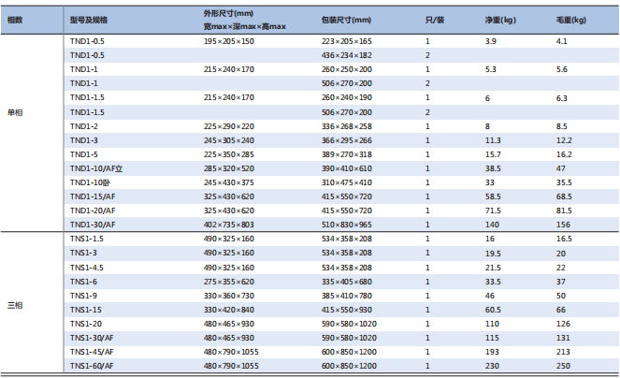The image size is (620, 378).
Task: Click the TND1-10卧 model cell
Action: [x=89, y=182]
